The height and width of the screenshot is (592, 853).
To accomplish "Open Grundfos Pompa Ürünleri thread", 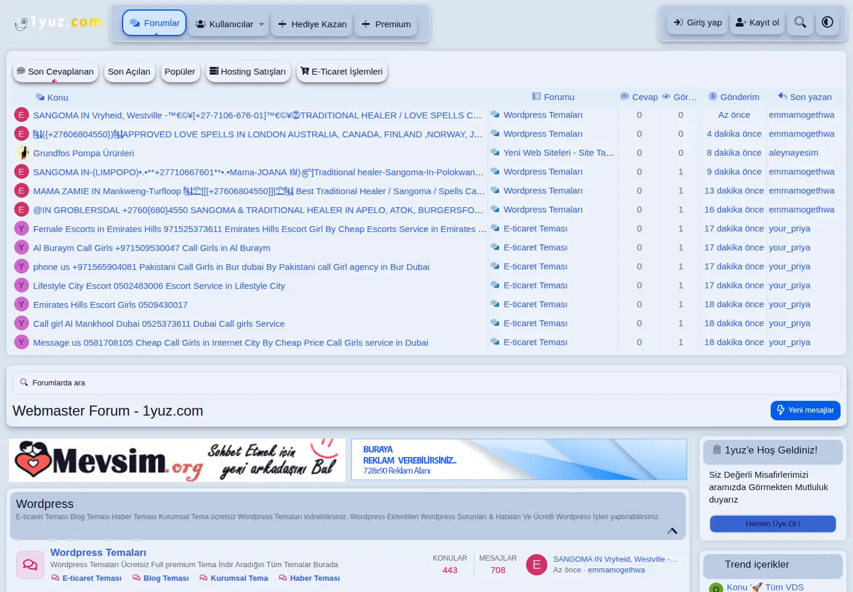I will pyautogui.click(x=84, y=153).
